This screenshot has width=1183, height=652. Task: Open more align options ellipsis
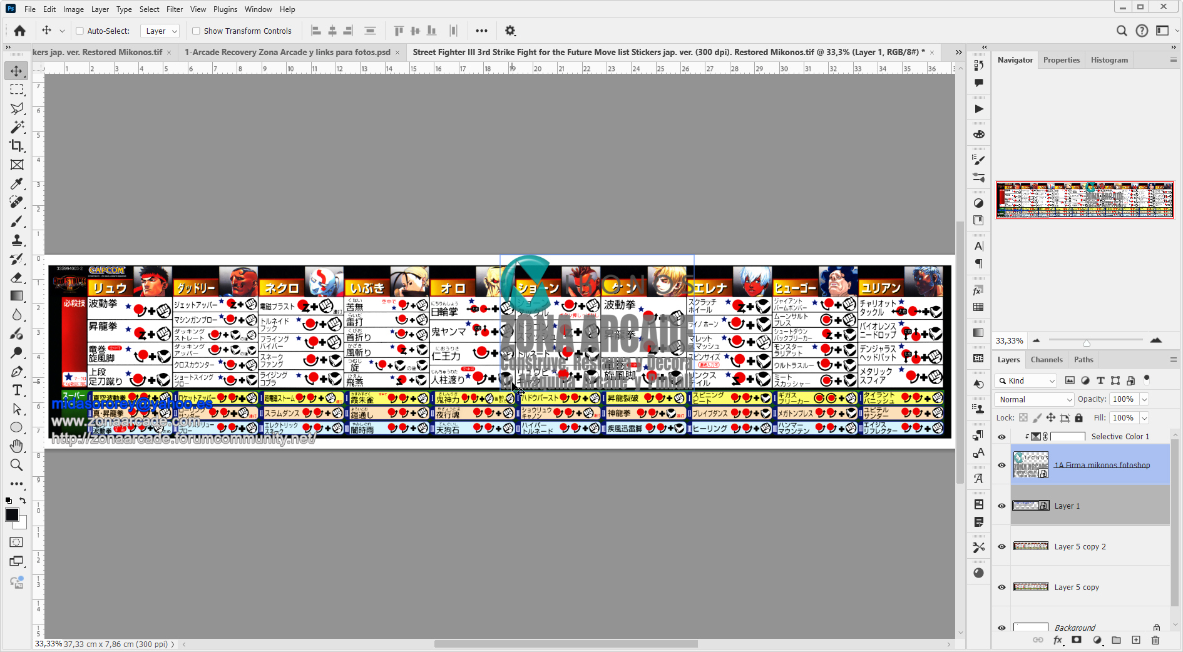[x=481, y=31]
